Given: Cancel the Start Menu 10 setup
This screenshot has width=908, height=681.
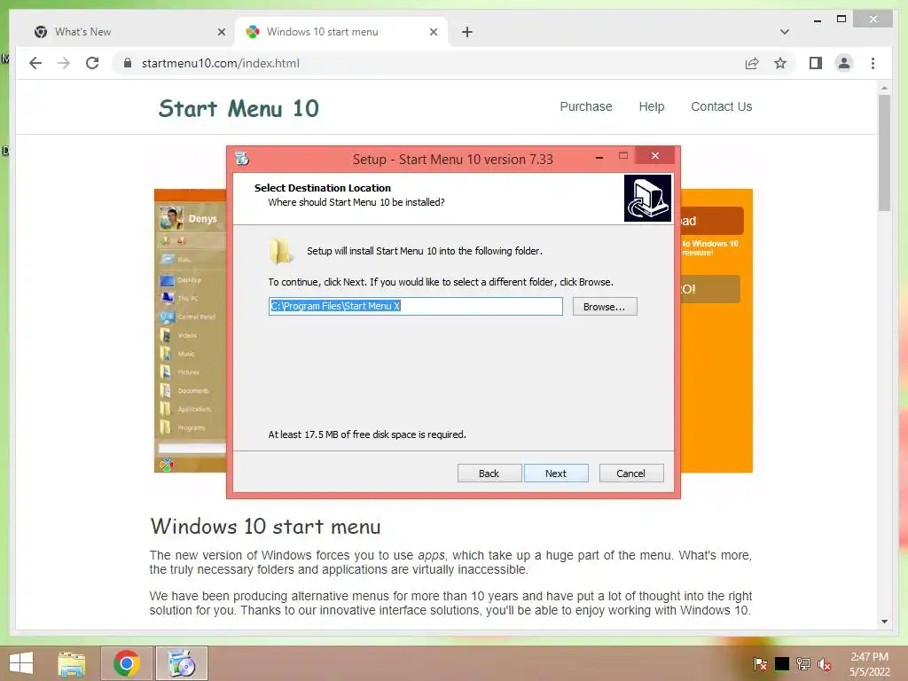Looking at the screenshot, I should click(631, 474).
